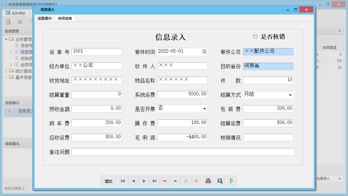
Task: Cancel the edit with red X icon
Action: click(x=196, y=181)
